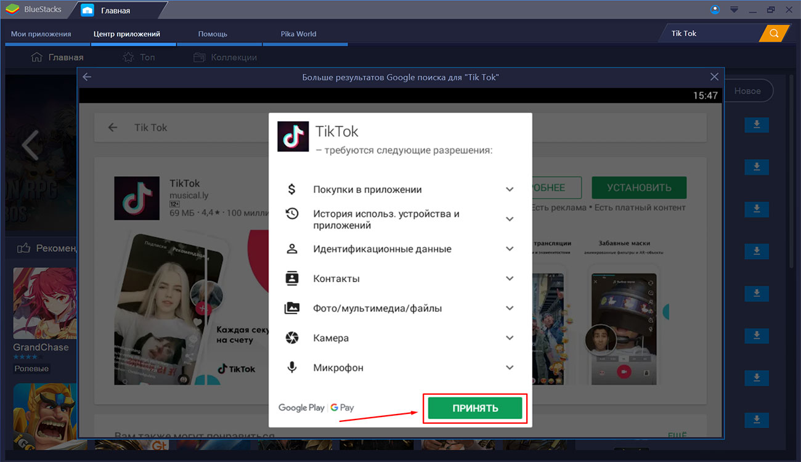Expand Идентификационные данные permission

[510, 249]
